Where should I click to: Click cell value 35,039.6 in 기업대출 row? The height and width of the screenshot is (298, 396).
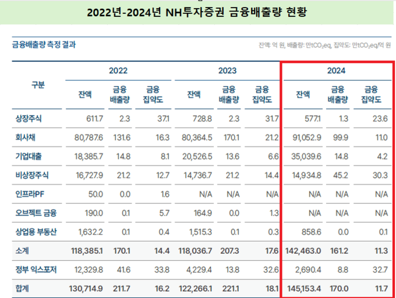coord(306,157)
